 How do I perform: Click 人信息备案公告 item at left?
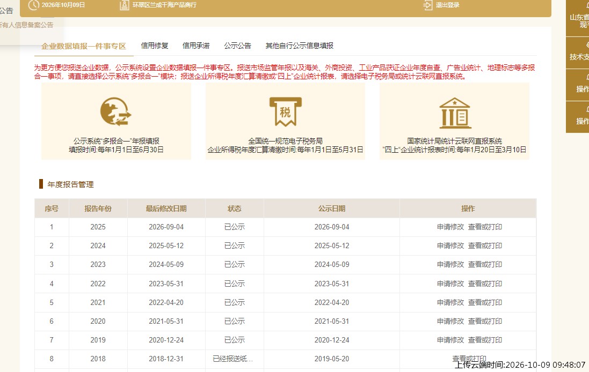(27, 25)
